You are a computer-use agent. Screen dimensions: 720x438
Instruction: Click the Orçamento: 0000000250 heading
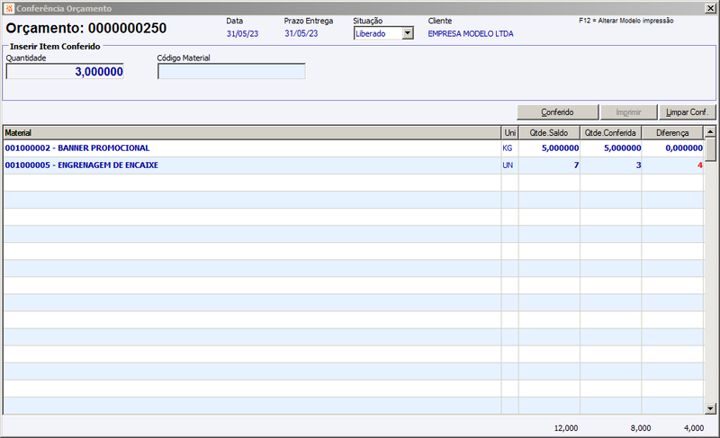coord(86,28)
